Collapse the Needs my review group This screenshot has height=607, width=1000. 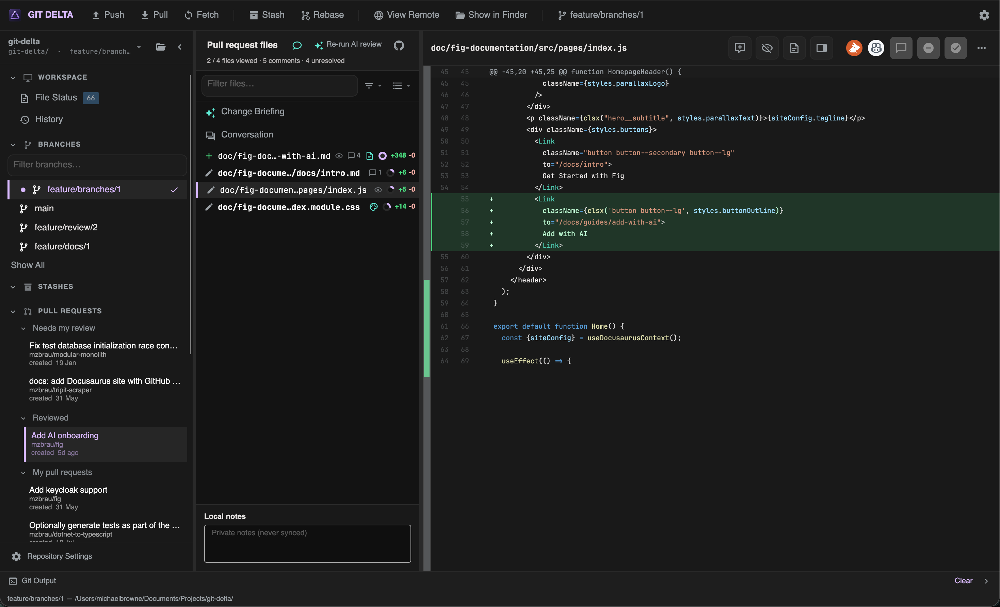pos(23,328)
